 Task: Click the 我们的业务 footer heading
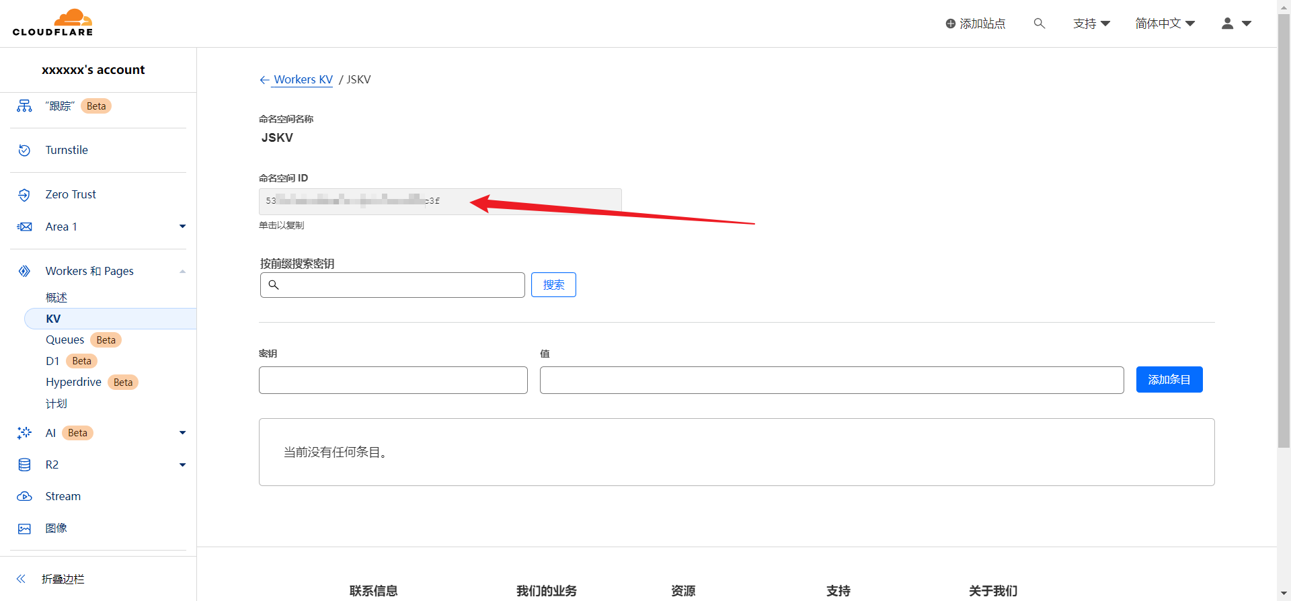(547, 591)
